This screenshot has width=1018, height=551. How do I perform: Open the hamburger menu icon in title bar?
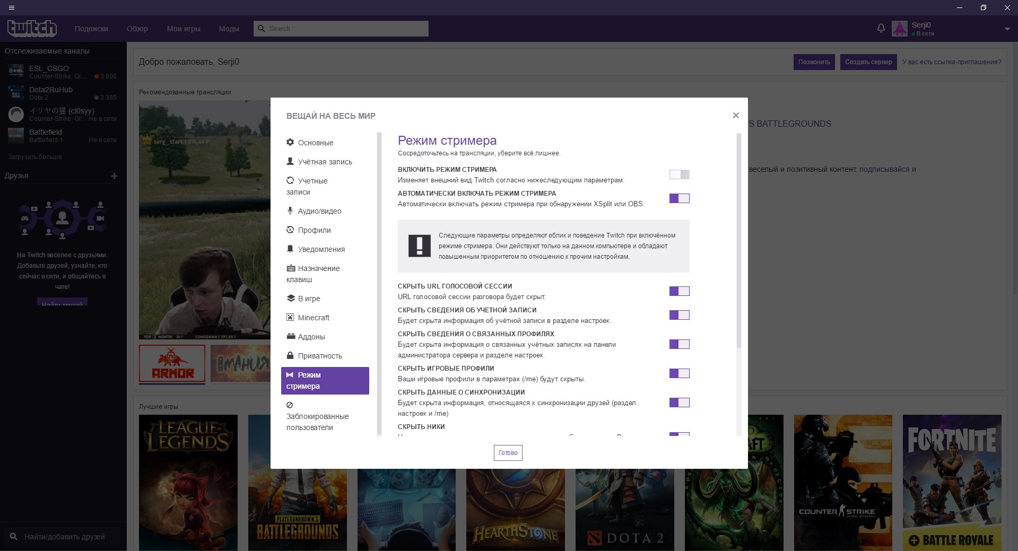click(x=12, y=7)
